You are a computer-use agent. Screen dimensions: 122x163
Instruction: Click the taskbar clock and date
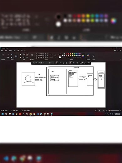117,114
